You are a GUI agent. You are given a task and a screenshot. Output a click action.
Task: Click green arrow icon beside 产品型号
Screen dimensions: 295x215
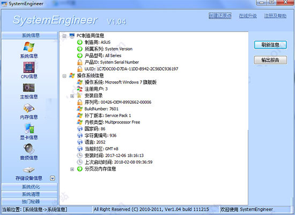pos(80,56)
